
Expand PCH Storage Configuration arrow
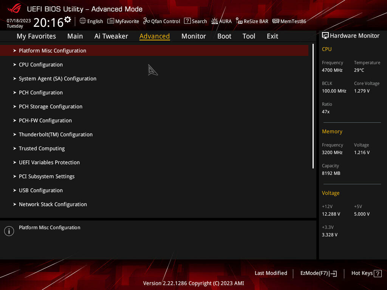[x=15, y=106]
